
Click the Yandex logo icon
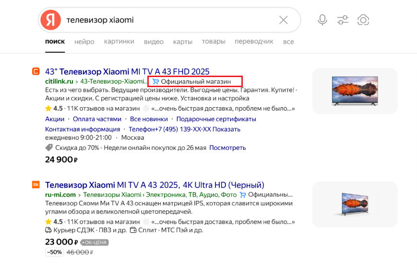[50, 20]
